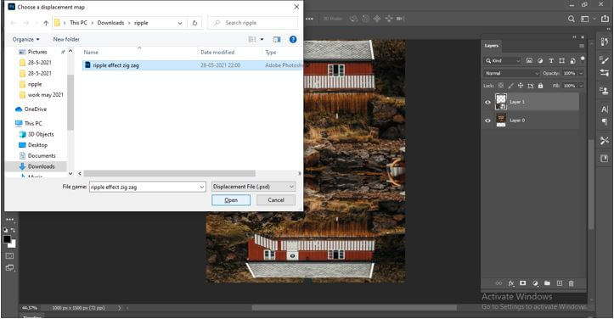
Task: Open workspace switcher icon
Action: 584,19
